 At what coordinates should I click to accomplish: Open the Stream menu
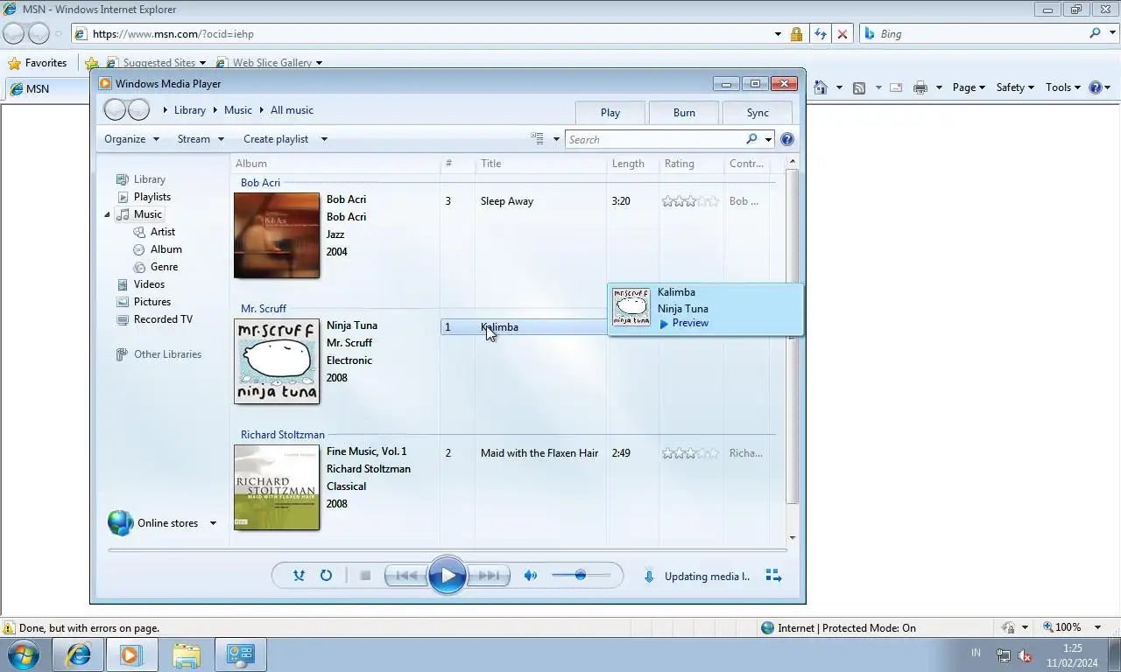pos(201,139)
